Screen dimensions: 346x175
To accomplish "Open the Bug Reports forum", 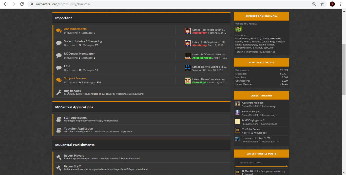I will [x=72, y=91].
